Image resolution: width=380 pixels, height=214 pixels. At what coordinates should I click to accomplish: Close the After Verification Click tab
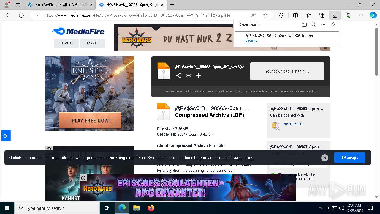coord(91,5)
